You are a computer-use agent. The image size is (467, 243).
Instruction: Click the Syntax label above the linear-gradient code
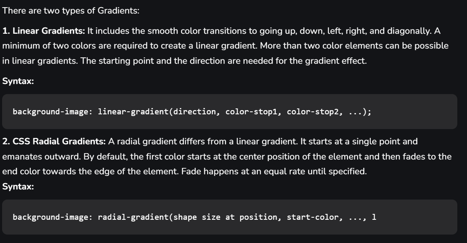[18, 81]
